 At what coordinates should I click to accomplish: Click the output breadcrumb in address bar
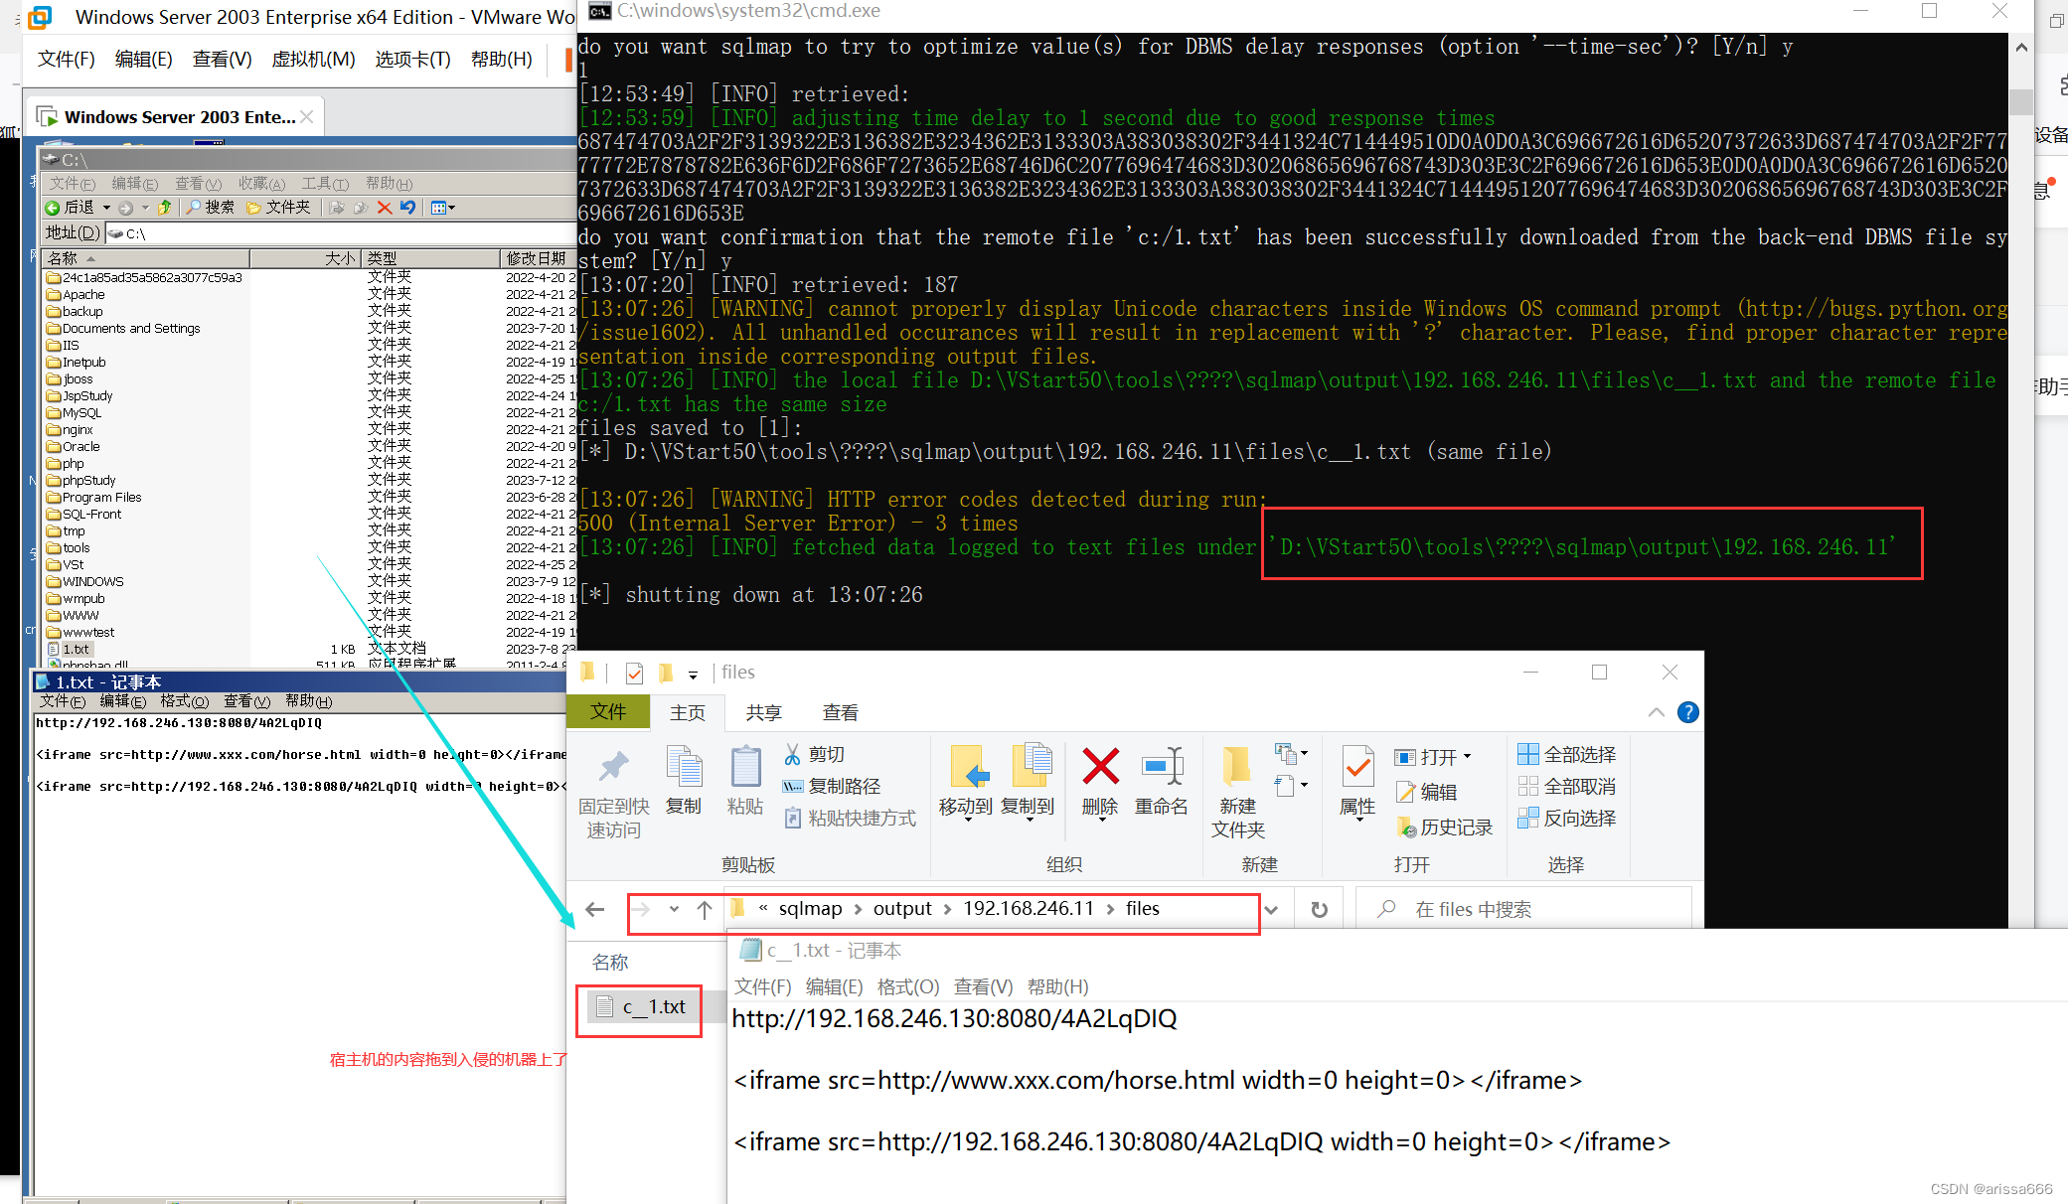[x=901, y=909]
